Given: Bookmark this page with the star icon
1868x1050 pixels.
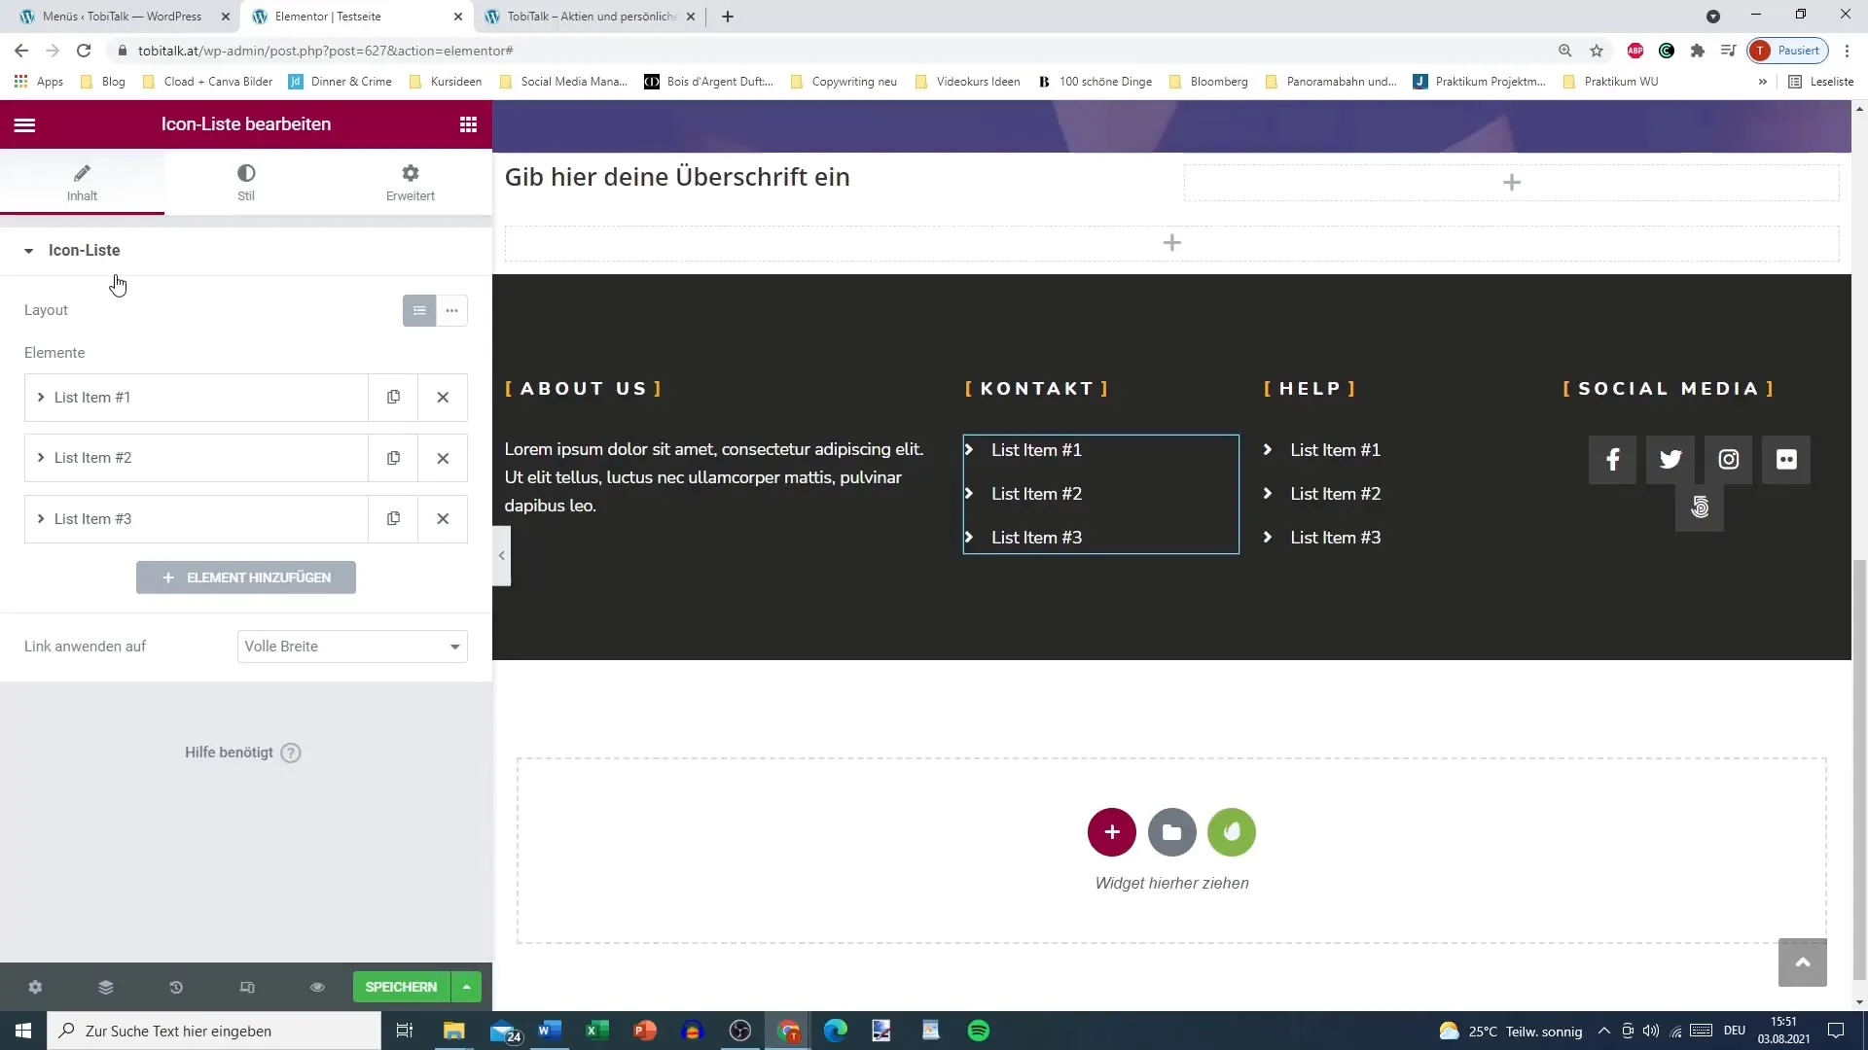Looking at the screenshot, I should [x=1597, y=51].
